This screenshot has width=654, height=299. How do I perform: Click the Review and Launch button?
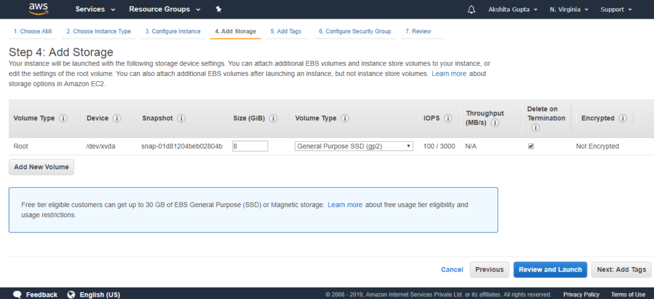550,270
